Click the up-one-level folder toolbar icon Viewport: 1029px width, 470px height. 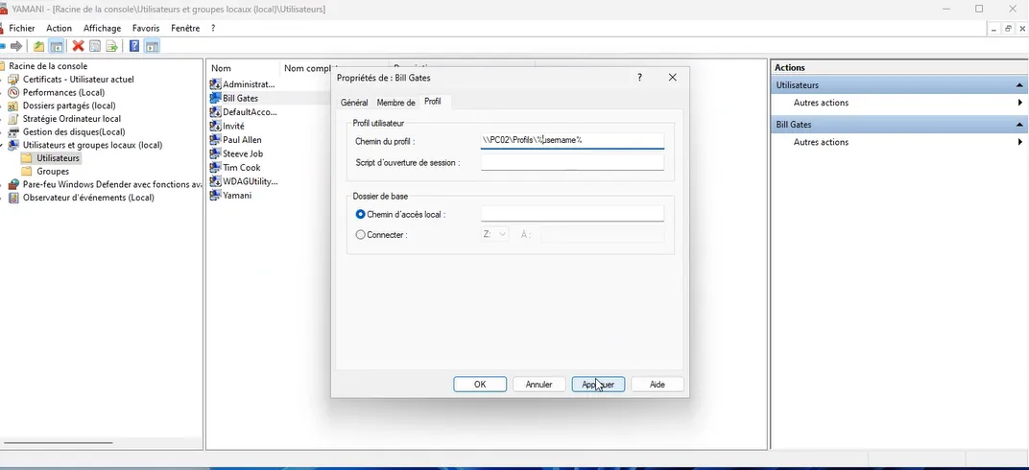39,46
